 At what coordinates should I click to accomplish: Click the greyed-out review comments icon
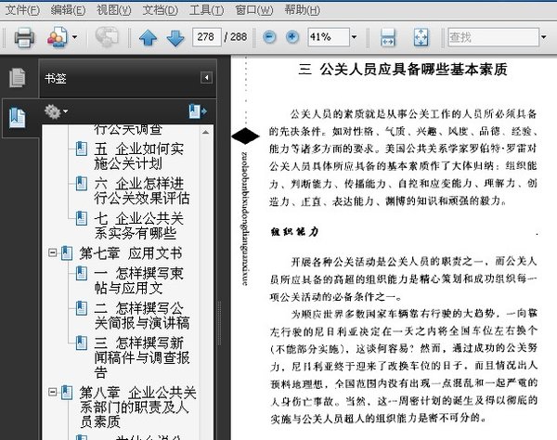click(107, 37)
